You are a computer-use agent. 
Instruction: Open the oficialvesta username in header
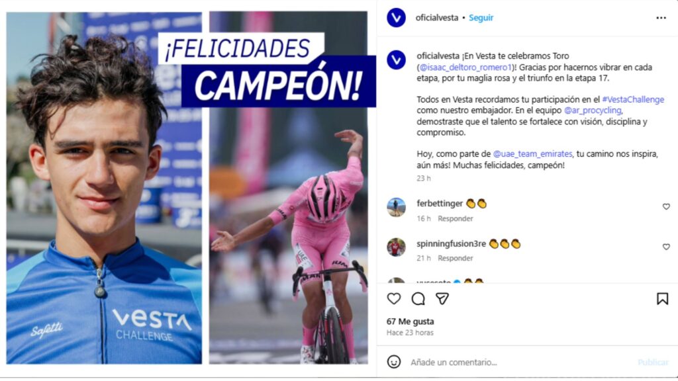coord(437,18)
